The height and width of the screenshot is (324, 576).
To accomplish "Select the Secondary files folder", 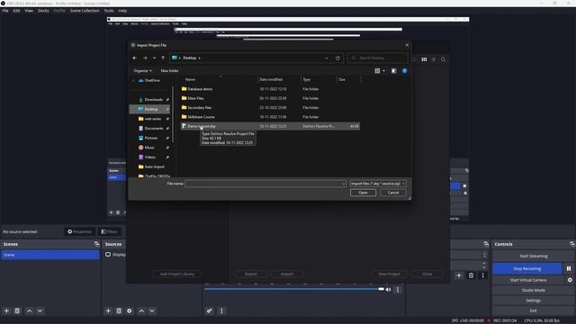I will tap(270, 108).
